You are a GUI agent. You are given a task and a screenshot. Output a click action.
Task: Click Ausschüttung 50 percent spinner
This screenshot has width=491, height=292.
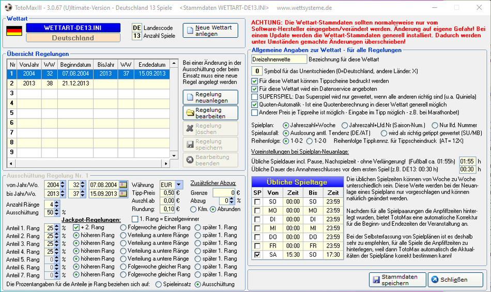coord(56,212)
